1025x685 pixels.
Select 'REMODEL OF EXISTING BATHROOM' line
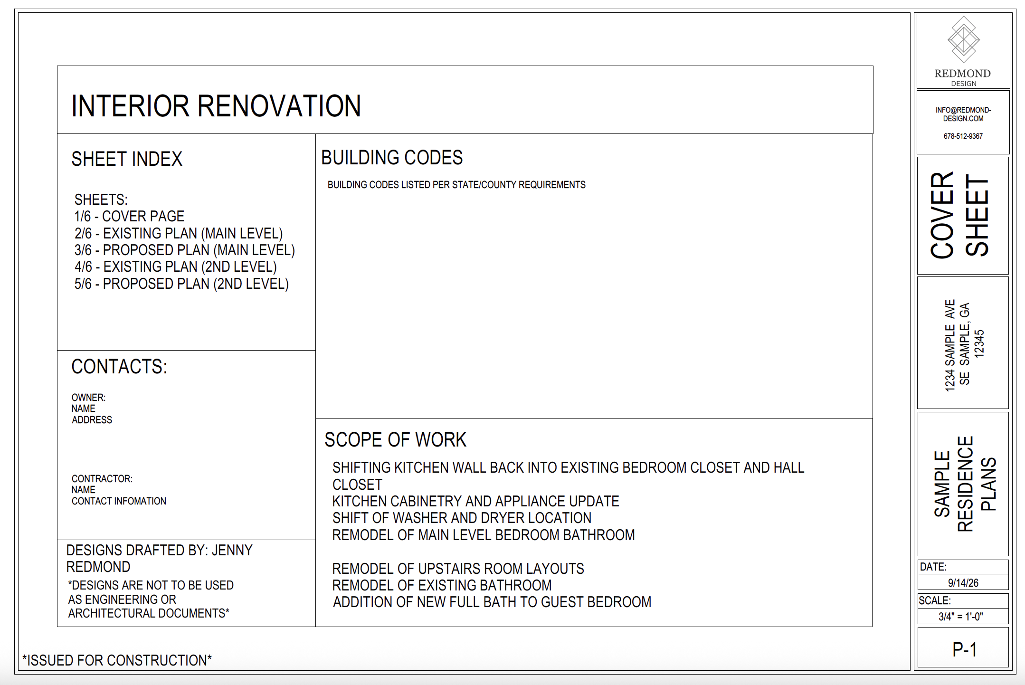[442, 585]
